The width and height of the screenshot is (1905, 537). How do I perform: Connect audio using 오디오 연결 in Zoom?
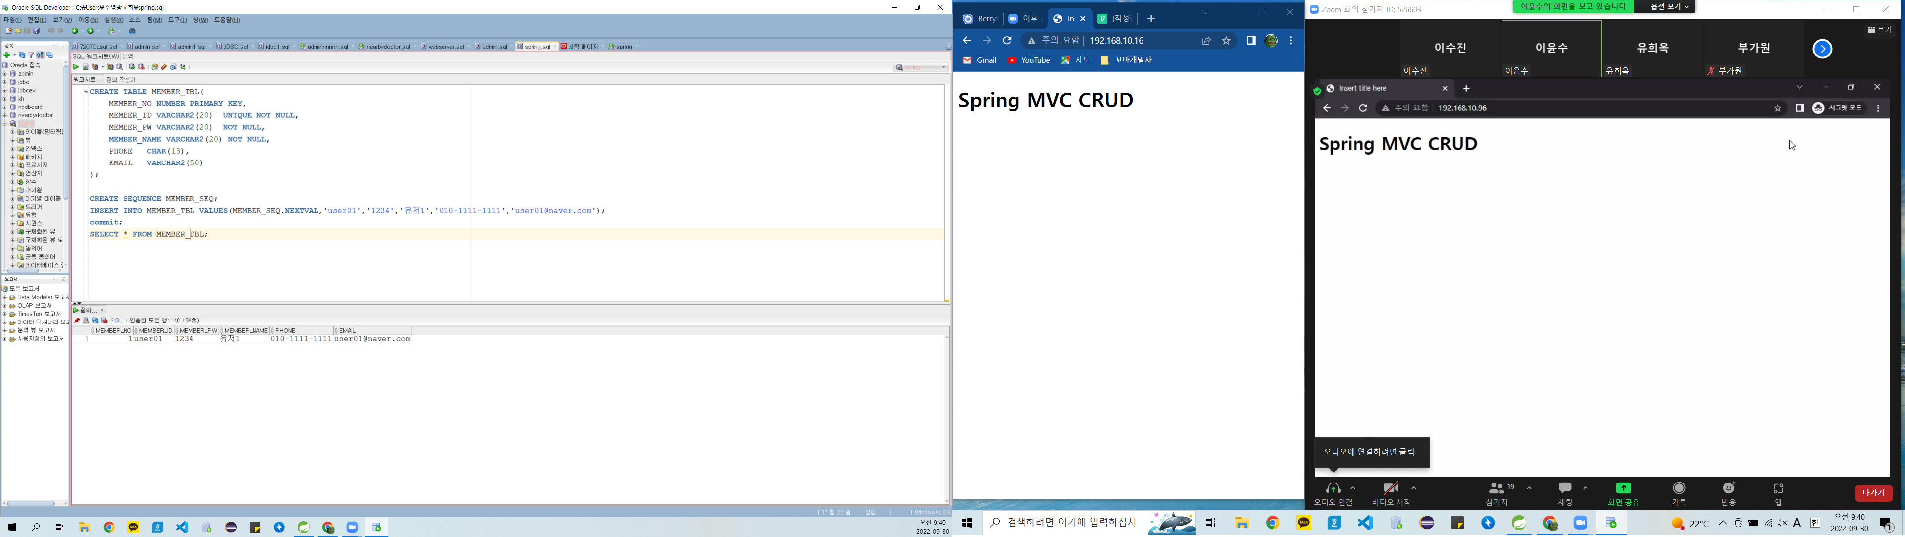[1334, 493]
